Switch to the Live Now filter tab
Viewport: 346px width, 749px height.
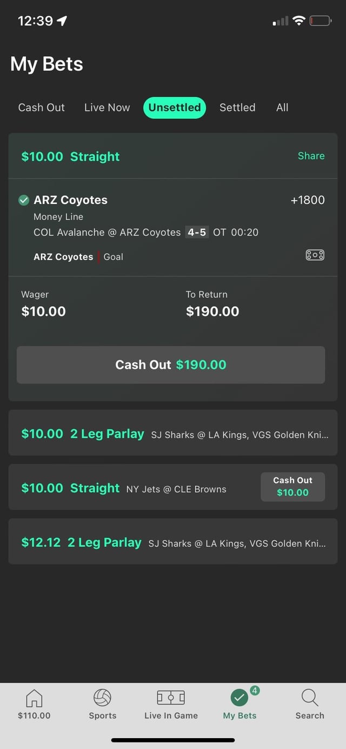click(x=107, y=108)
